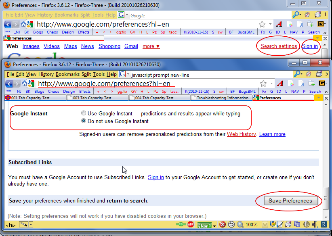
Task: Click the magnifier icon in back window menu row
Action: 296,15
